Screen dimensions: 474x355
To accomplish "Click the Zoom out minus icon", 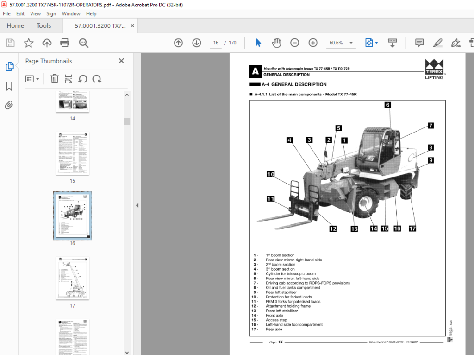I will click(295, 43).
